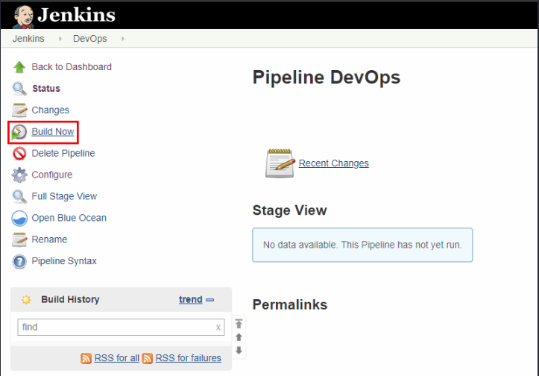Jump to top of build history arrow

(239, 323)
